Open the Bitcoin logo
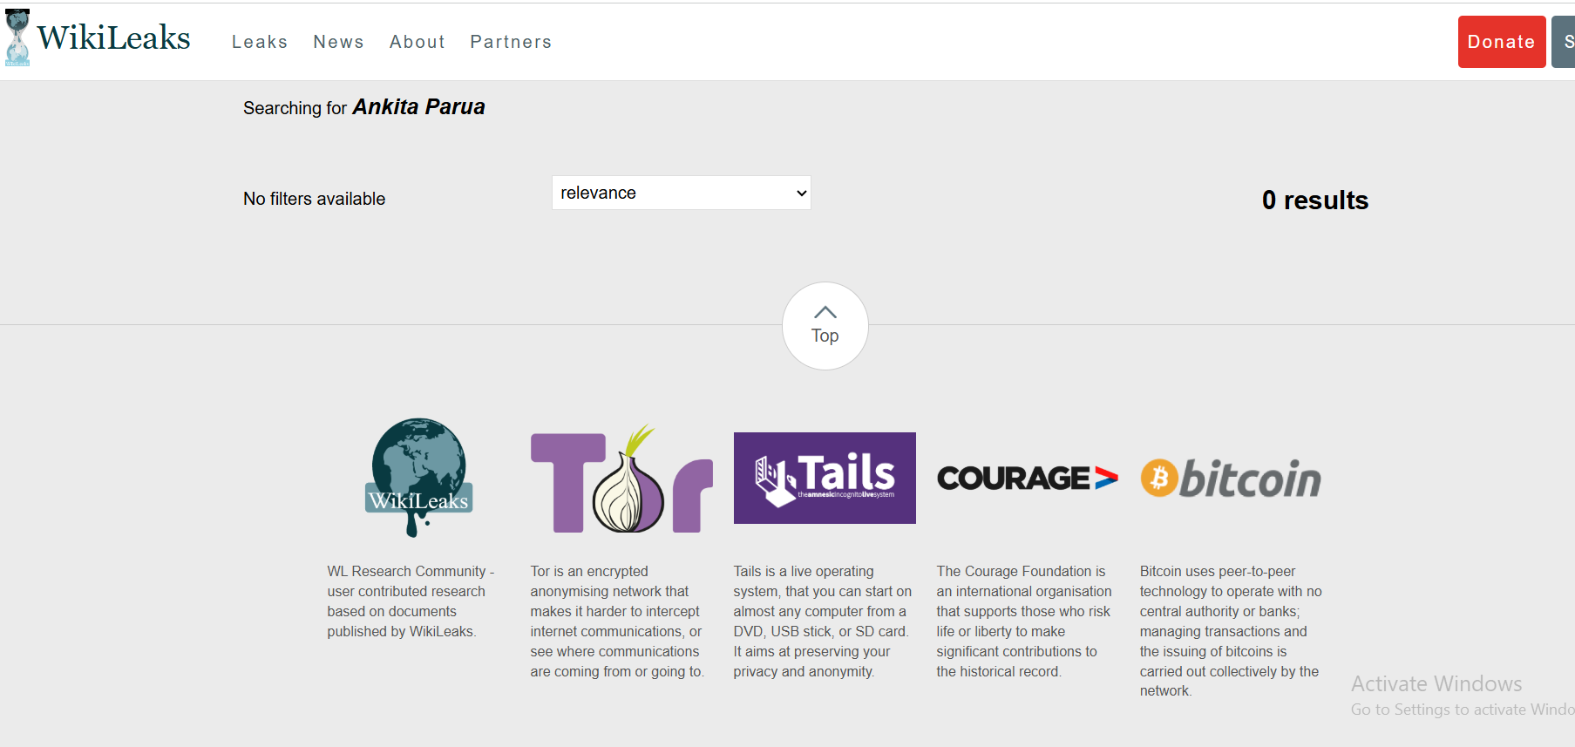This screenshot has height=747, width=1575. tap(1231, 479)
